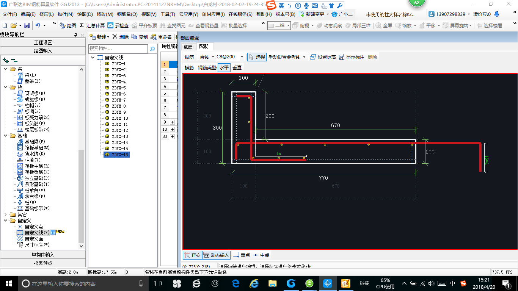Click the Windows Start button
Image resolution: width=518 pixels, height=291 pixels.
click(9, 283)
